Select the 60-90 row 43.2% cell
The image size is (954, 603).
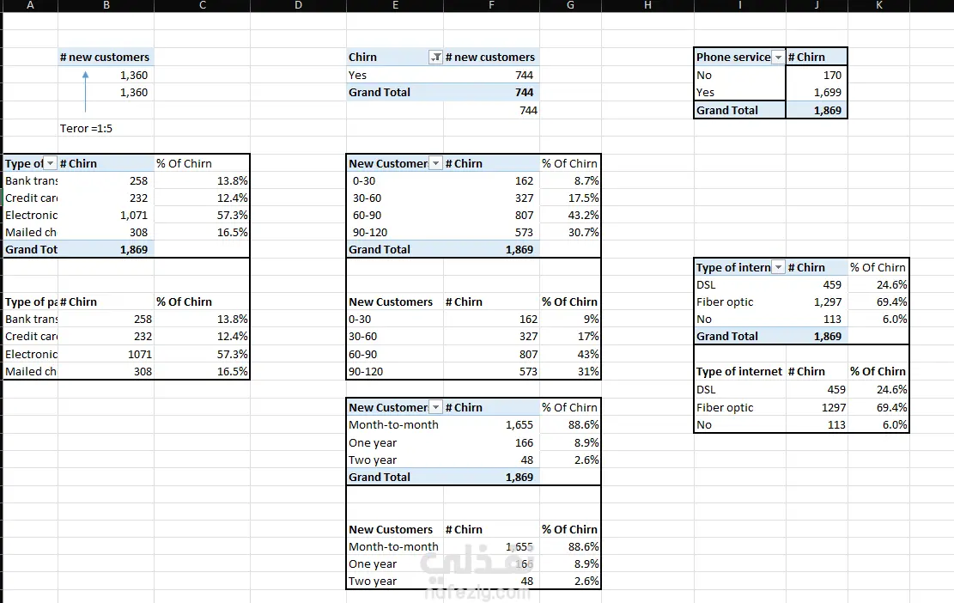click(x=570, y=216)
